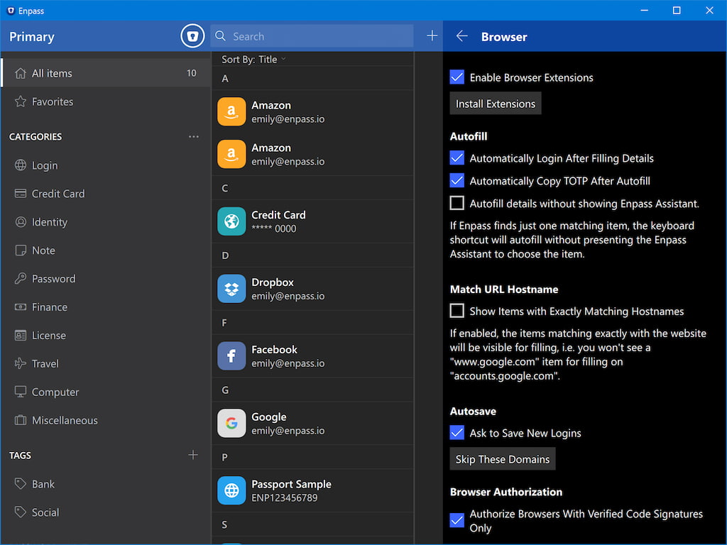
Task: Disable the Enable Browser Extensions checkbox
Action: pos(457,77)
